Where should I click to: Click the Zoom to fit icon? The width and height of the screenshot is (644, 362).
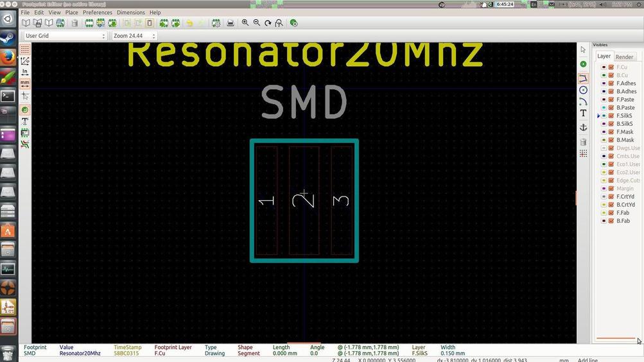(279, 23)
